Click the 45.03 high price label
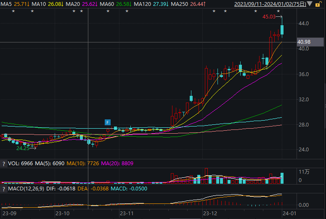Screen dimensions: 326x219 coord(269,17)
